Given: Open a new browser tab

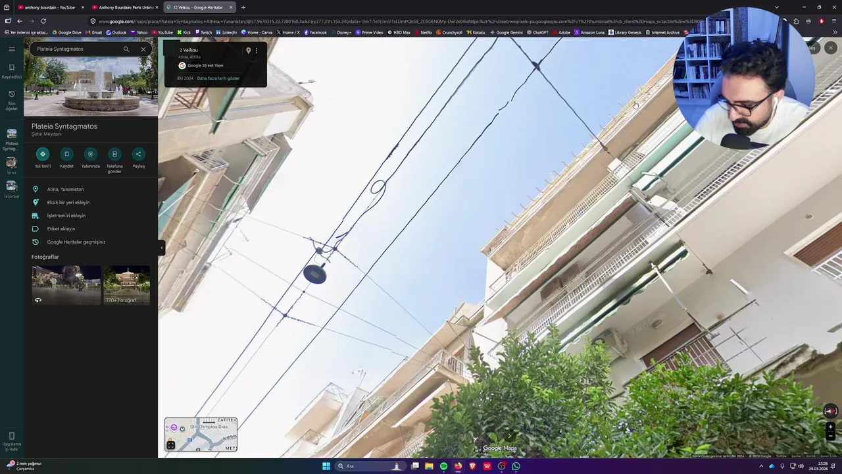Looking at the screenshot, I should pyautogui.click(x=243, y=7).
